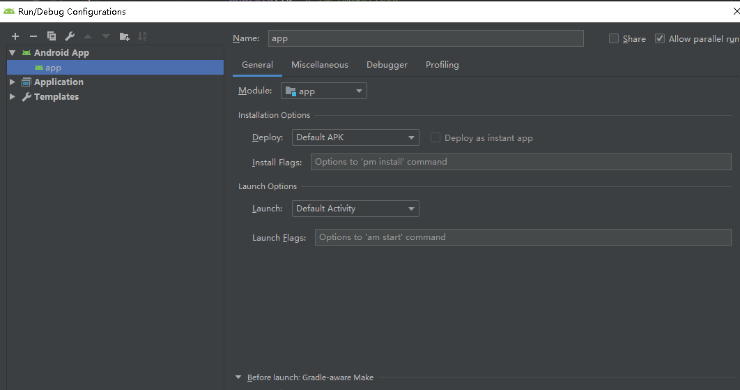Add a new run configuration

15,36
